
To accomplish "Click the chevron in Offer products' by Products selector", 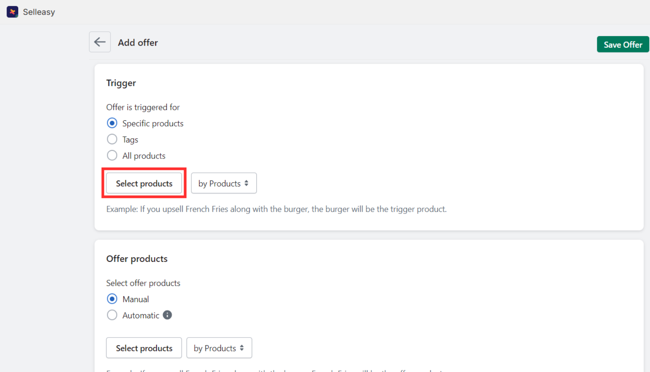I will pos(242,348).
